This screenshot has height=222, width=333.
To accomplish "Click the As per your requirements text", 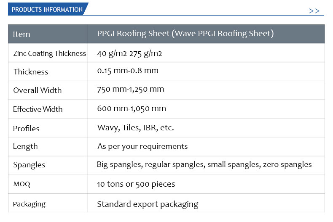I will click(x=142, y=147).
